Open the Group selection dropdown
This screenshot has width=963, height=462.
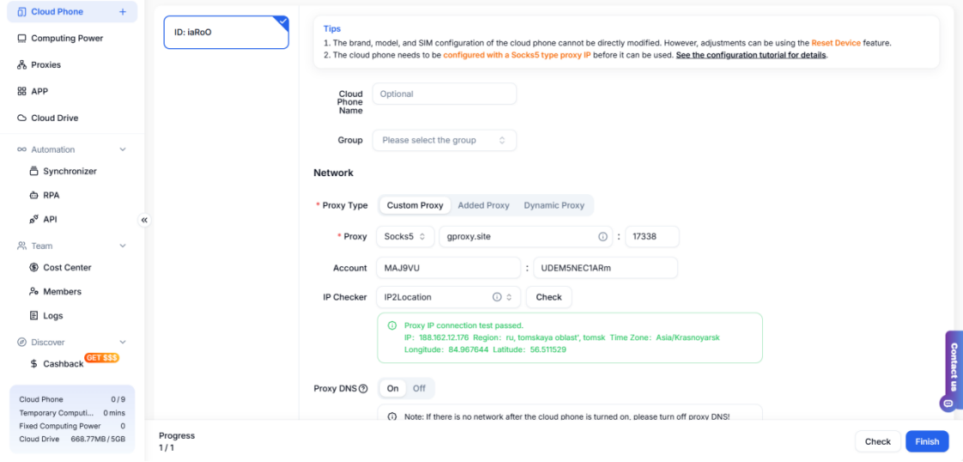click(444, 140)
